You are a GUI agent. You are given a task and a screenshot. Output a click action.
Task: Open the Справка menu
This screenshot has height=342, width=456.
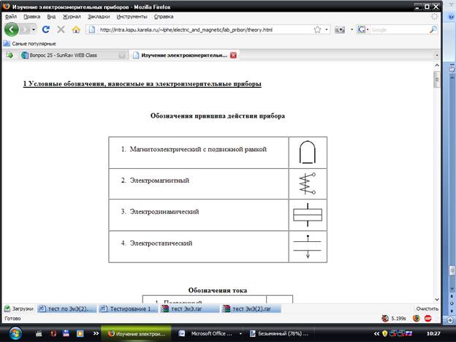[x=164, y=17]
